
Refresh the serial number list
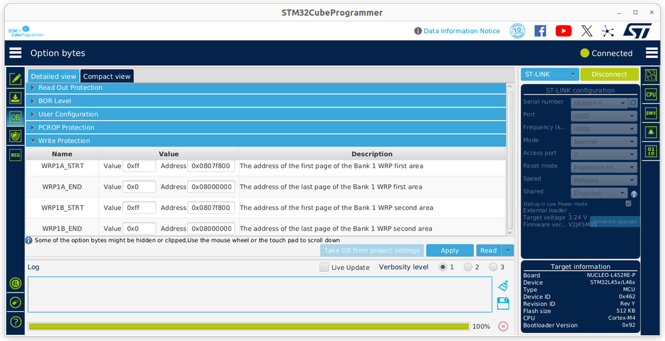(633, 103)
